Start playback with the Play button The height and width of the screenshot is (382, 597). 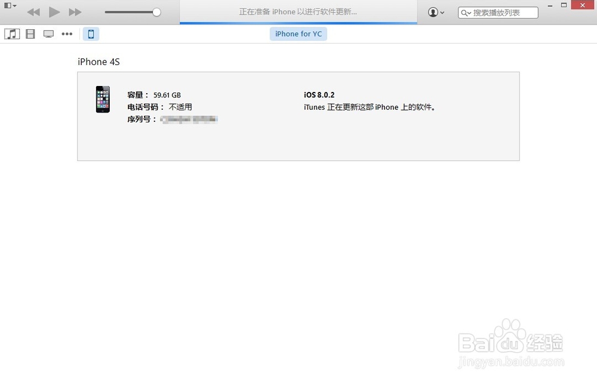point(54,12)
